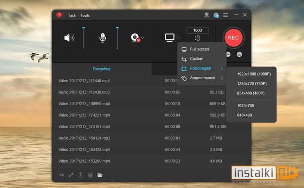Click the user account icon
This screenshot has height=188, width=304.
(206, 15)
